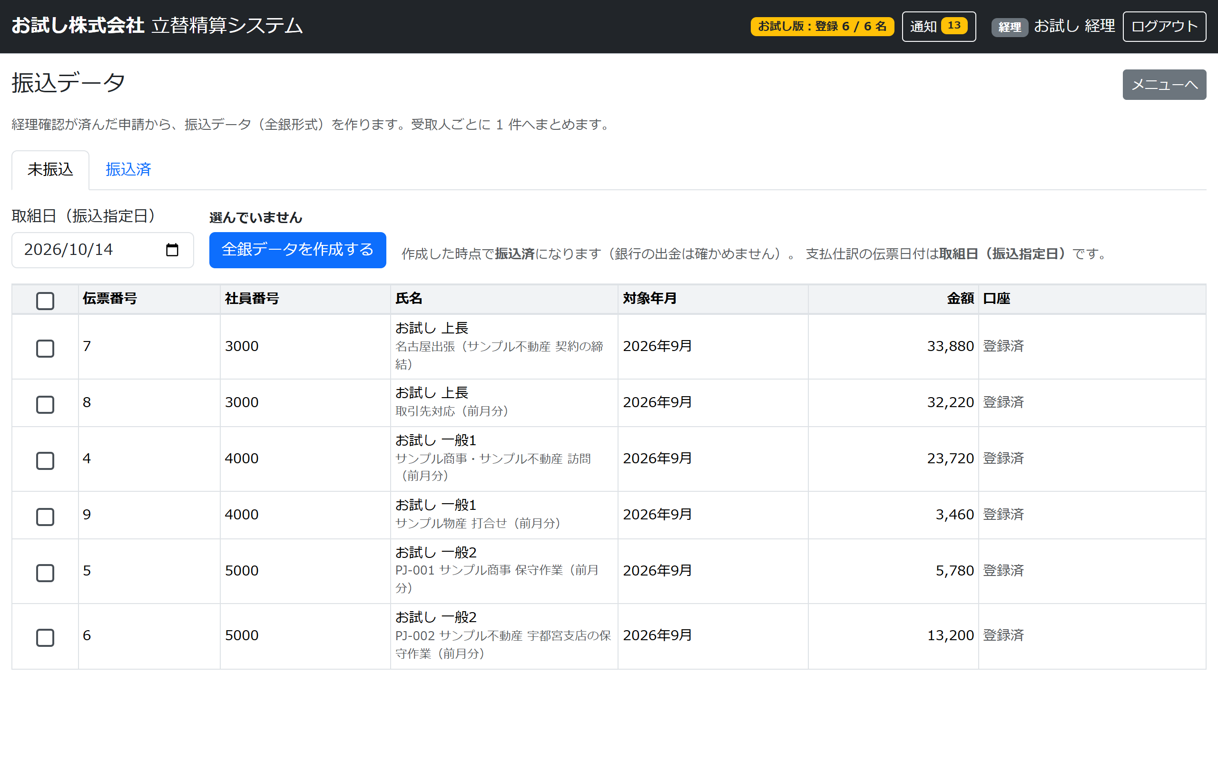Tick the checkbox for voucher number 8
This screenshot has width=1218, height=761.
[x=45, y=404]
